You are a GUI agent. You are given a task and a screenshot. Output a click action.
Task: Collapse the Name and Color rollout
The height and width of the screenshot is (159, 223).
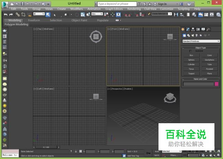click(200, 79)
